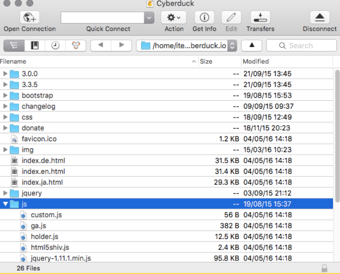Click the 26 Files status text
The width and height of the screenshot is (340, 274).
tap(28, 268)
